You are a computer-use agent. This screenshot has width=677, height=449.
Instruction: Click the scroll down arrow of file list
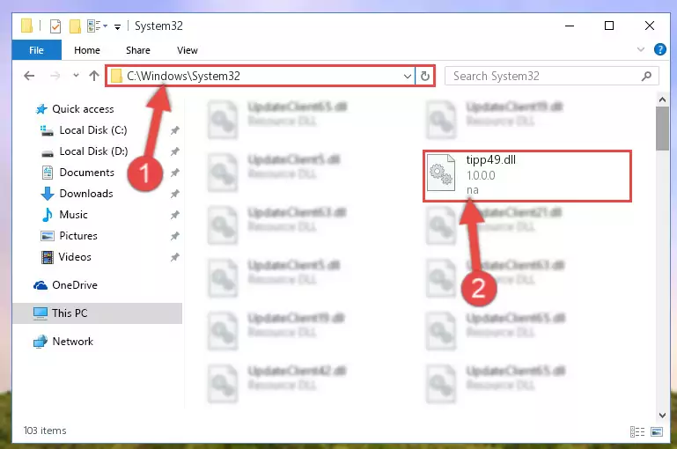tap(662, 416)
